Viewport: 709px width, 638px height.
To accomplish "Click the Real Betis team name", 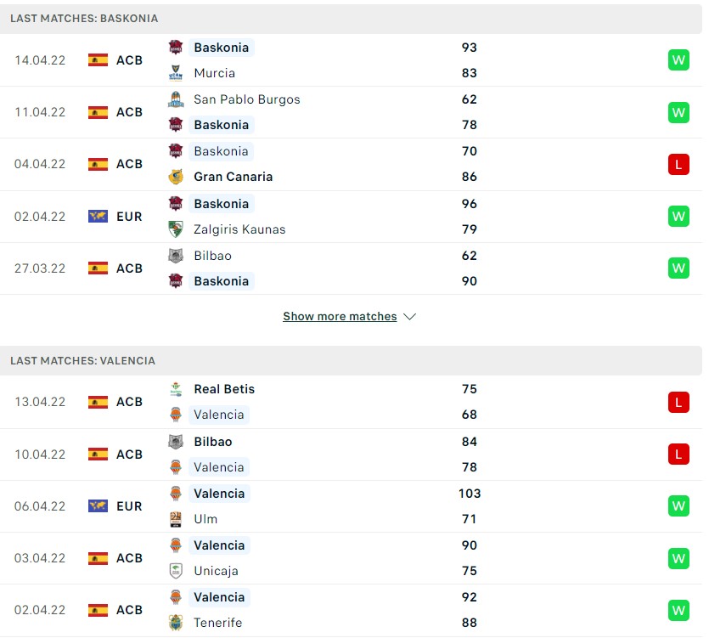I will click(223, 389).
